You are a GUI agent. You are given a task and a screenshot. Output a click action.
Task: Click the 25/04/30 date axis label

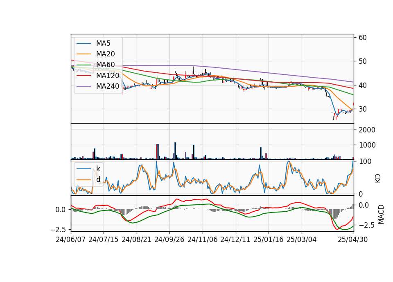point(353,239)
